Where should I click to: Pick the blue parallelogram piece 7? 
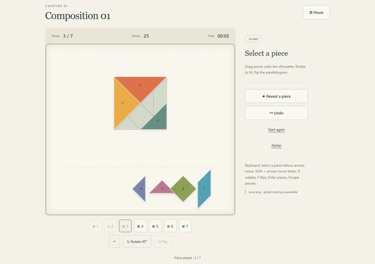(x=204, y=189)
